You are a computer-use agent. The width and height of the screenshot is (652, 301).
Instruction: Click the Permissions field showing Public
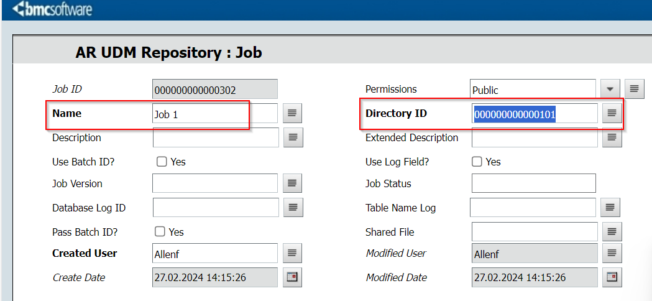coord(533,89)
